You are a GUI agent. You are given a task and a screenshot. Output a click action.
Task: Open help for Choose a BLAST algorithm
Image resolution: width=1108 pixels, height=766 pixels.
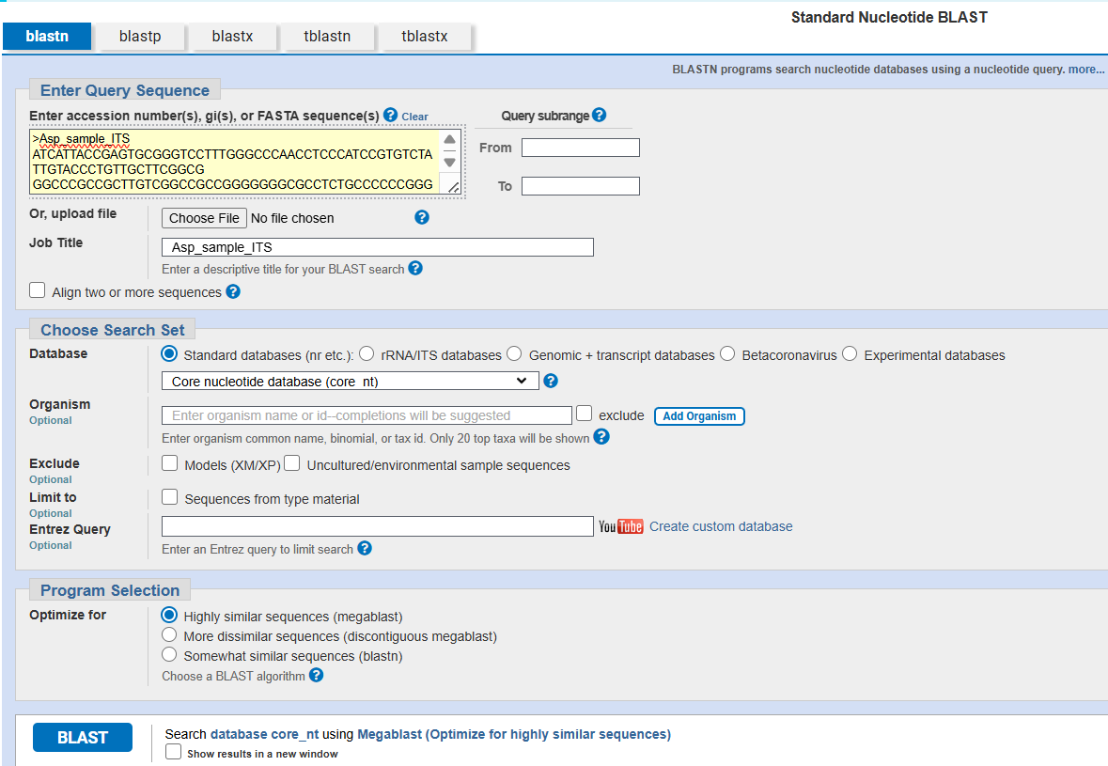click(317, 675)
